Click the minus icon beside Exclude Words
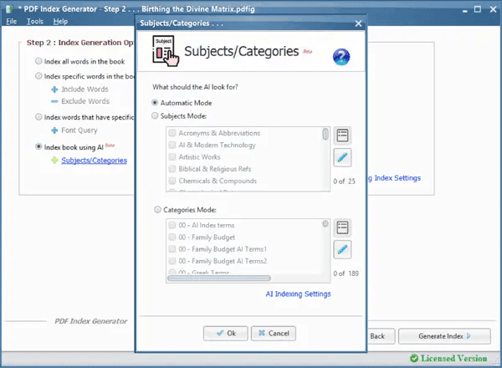The width and height of the screenshot is (502, 368). click(x=54, y=101)
